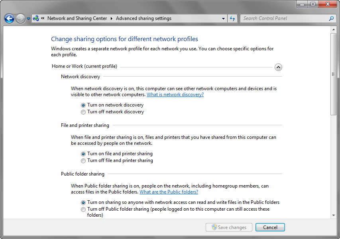Click the Home or Work (current profile) heading

pos(85,66)
